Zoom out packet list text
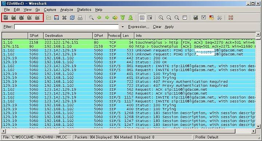Screen dimensions: 262x141 click(169, 17)
